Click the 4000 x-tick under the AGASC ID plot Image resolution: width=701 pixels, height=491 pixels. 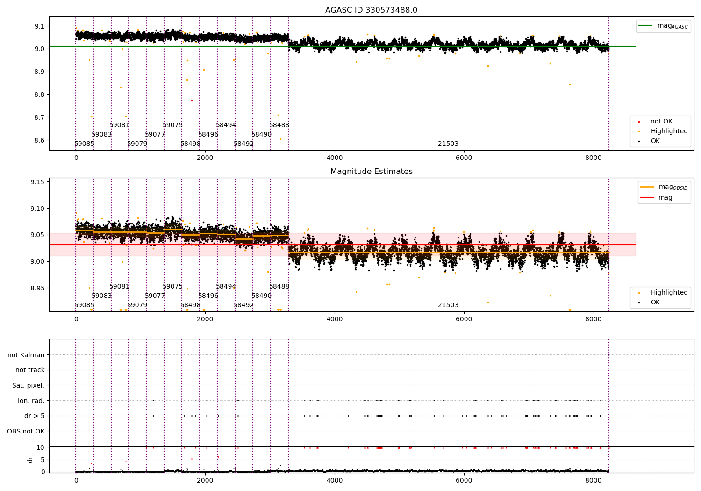tap(335, 158)
